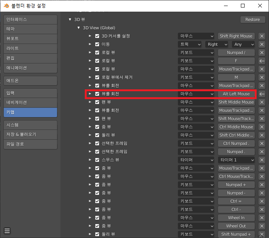The image size is (269, 238).
Task: Open the hamburger menu at bottom left
Action: point(7,230)
